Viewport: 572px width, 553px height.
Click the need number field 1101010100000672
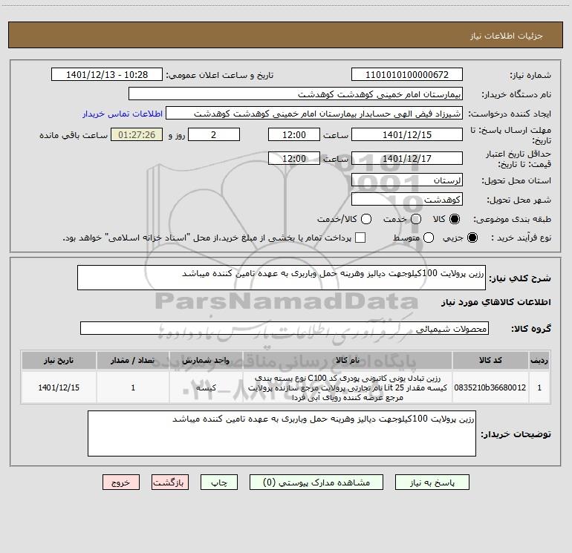[407, 74]
